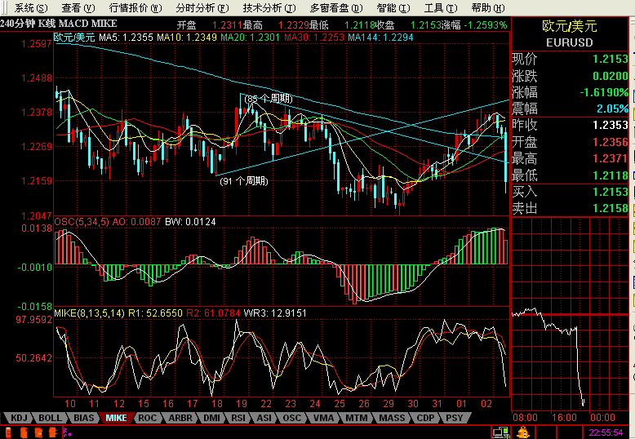Screen dimensions: 635x439
Task: Click the MA10: 1.2349 label
Action: coord(187,38)
